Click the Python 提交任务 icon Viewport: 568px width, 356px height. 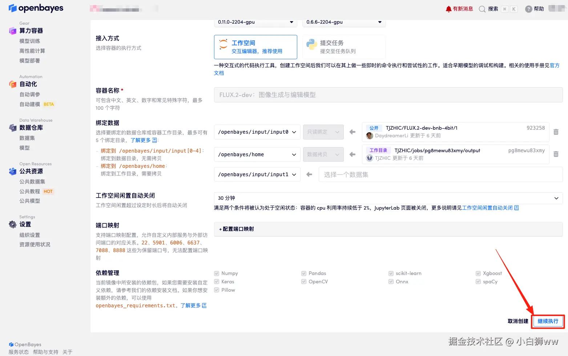(312, 44)
